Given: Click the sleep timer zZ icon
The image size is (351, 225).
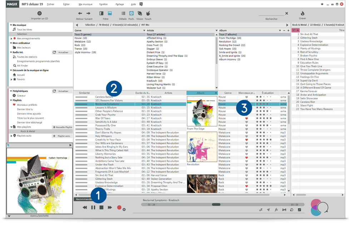Looking at the screenshot, I should coord(261,210).
